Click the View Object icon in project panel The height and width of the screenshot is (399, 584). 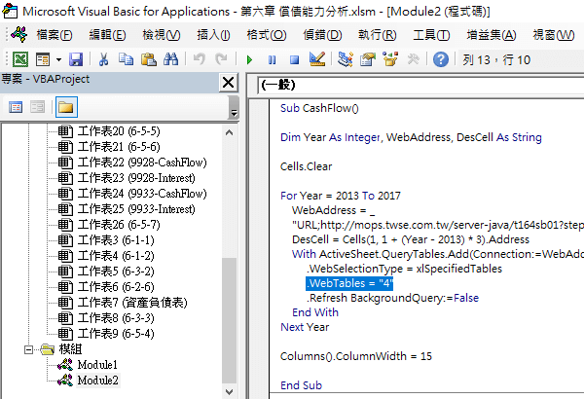[x=37, y=107]
